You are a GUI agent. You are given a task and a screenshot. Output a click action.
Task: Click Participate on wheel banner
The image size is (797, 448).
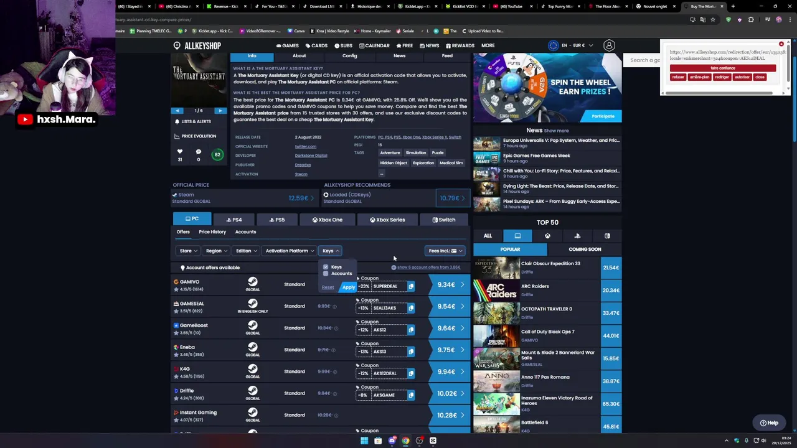point(602,116)
